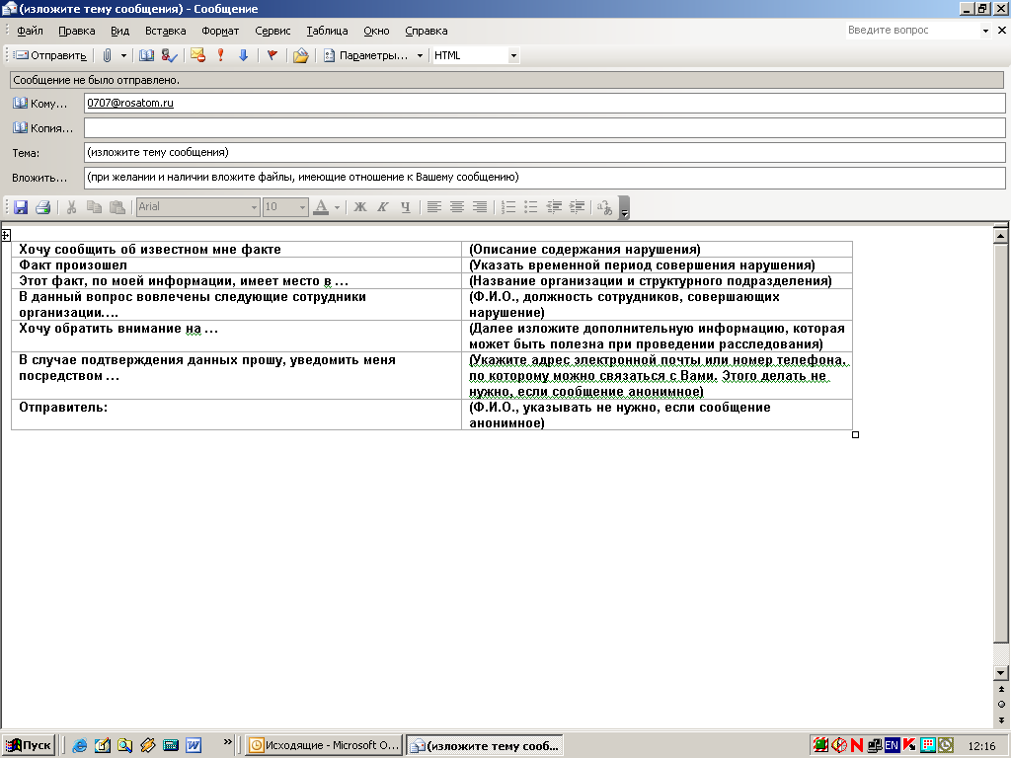Set high importance with red exclamation

pyautogui.click(x=220, y=55)
